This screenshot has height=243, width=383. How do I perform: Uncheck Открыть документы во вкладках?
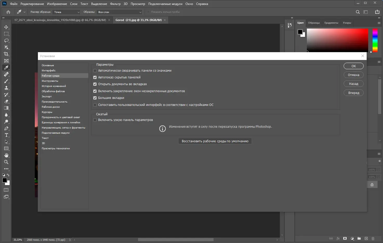pos(95,84)
